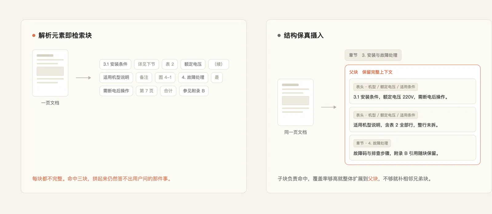Pick the standalone 额定电压 chip
Screen dimensions: 492x214
193,64
